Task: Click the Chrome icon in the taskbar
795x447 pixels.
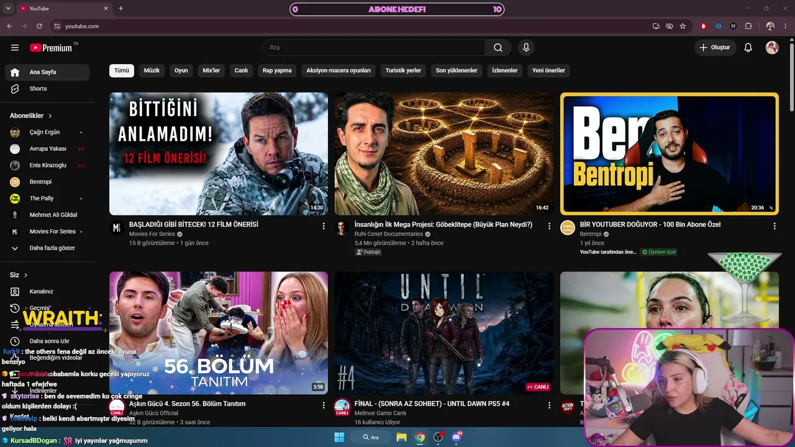Action: [420, 437]
